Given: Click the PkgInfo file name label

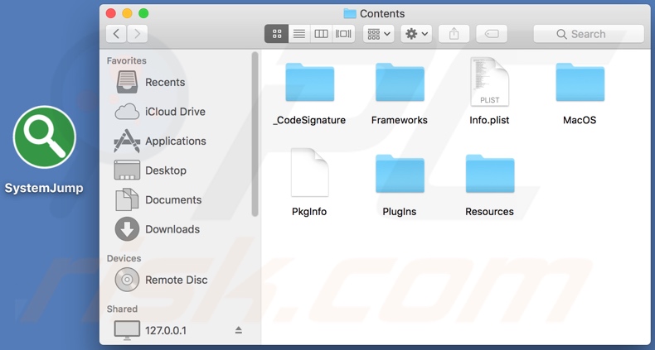Looking at the screenshot, I should click(309, 212).
